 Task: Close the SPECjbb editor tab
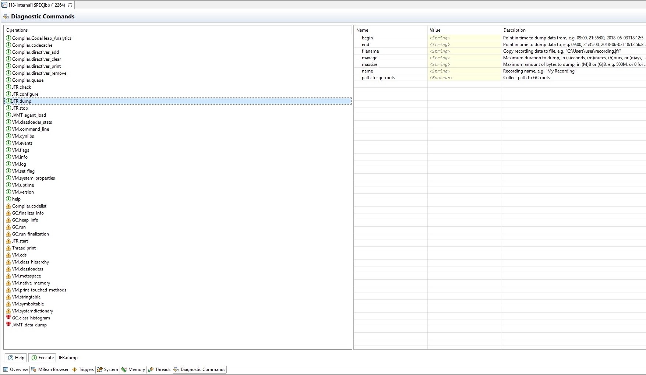coord(70,5)
